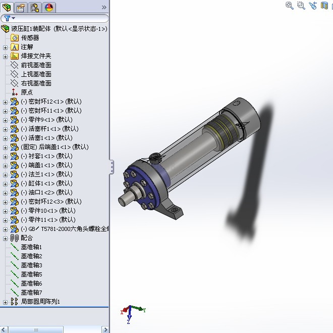Open the ConfigurationManager tab
The image size is (333, 333).
click(35, 7)
